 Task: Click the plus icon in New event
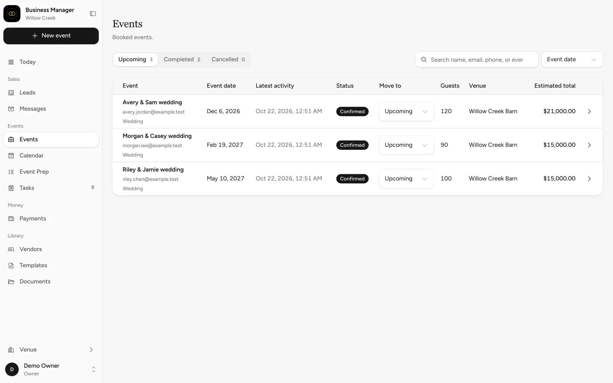pyautogui.click(x=35, y=36)
